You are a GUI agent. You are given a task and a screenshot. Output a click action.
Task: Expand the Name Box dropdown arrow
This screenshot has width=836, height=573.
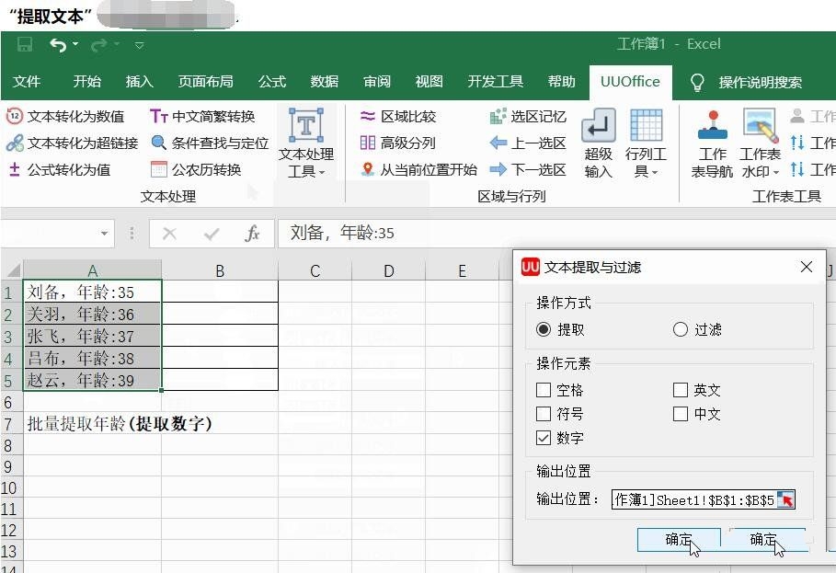pos(104,234)
